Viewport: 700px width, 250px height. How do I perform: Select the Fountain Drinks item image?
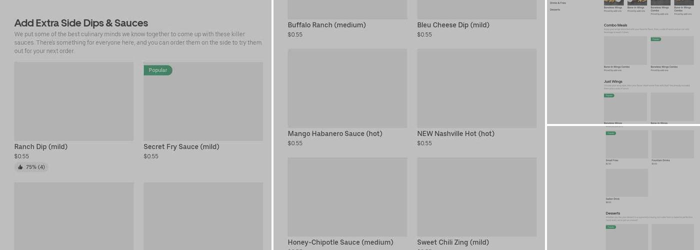point(672,144)
